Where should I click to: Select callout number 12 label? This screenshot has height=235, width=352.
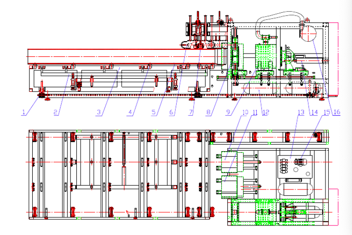pos(265,112)
